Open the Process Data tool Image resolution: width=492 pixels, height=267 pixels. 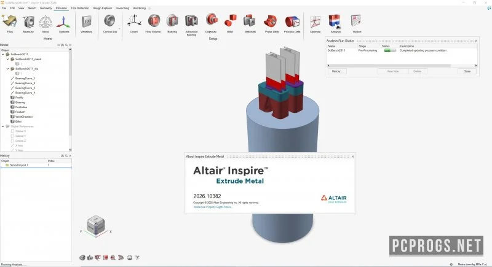[292, 23]
